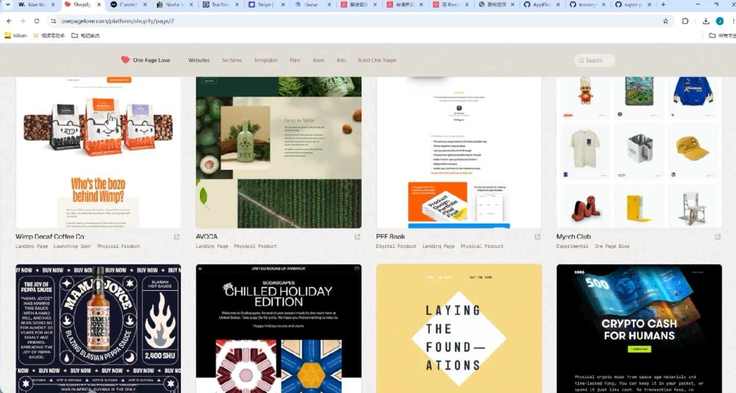Select Physical Product tag under AVOCA
Screen dimensions: 736x393
coord(255,246)
